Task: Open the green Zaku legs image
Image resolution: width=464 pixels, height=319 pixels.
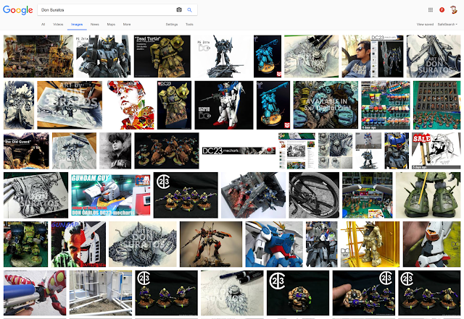Action: point(428,195)
